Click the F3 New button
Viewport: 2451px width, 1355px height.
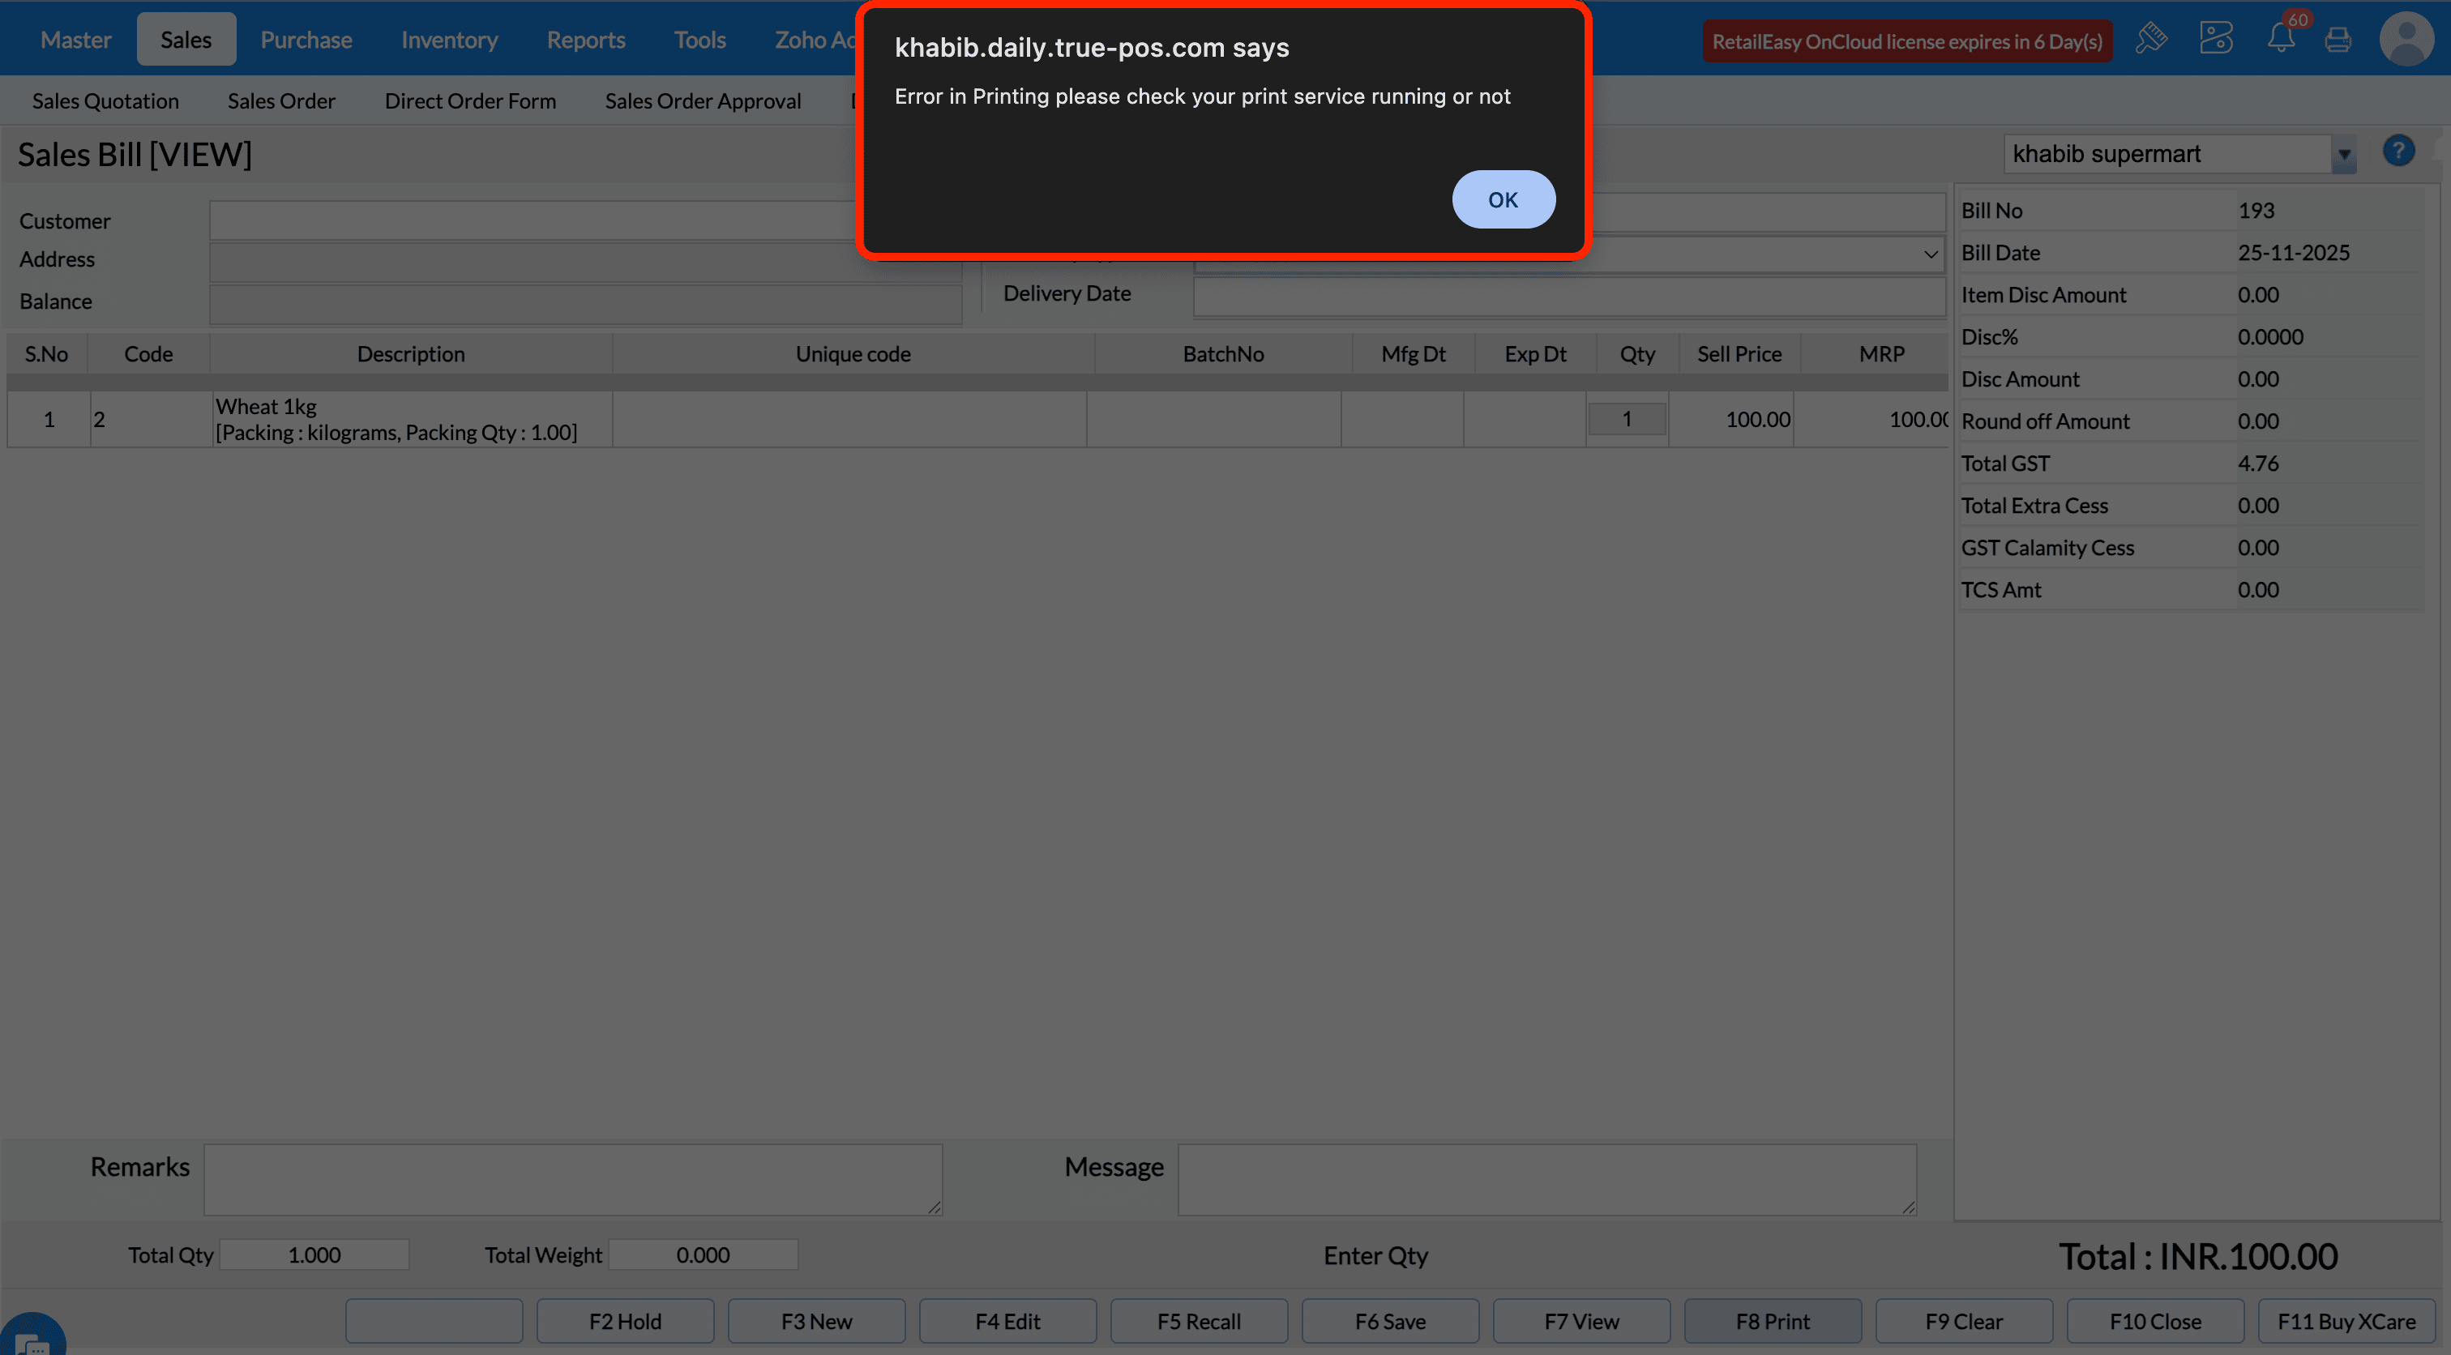point(815,1321)
